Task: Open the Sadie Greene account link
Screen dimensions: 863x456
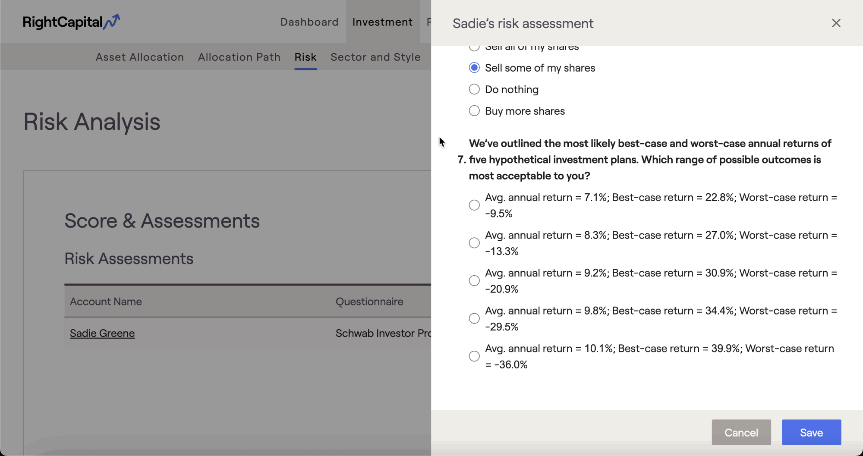Action: click(102, 333)
